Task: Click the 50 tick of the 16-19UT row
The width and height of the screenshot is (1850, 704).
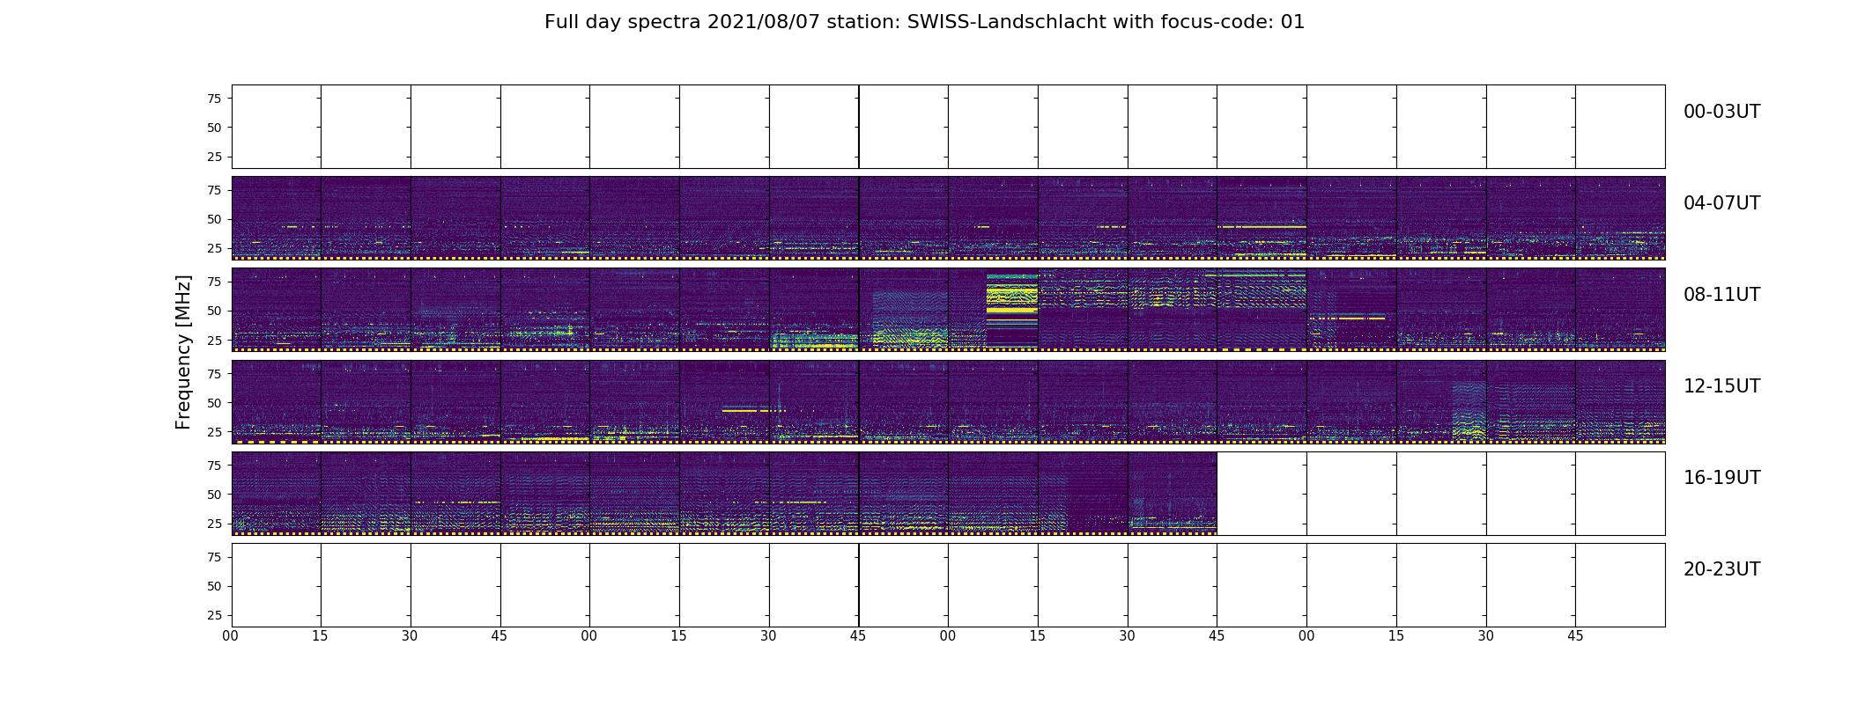Action: 214,495
